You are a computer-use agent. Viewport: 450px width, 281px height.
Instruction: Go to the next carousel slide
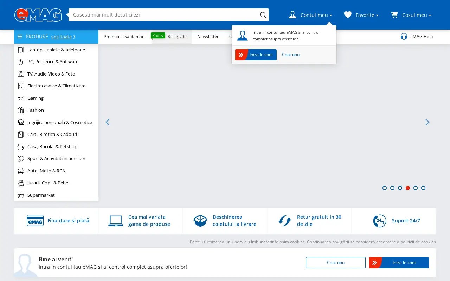(427, 122)
